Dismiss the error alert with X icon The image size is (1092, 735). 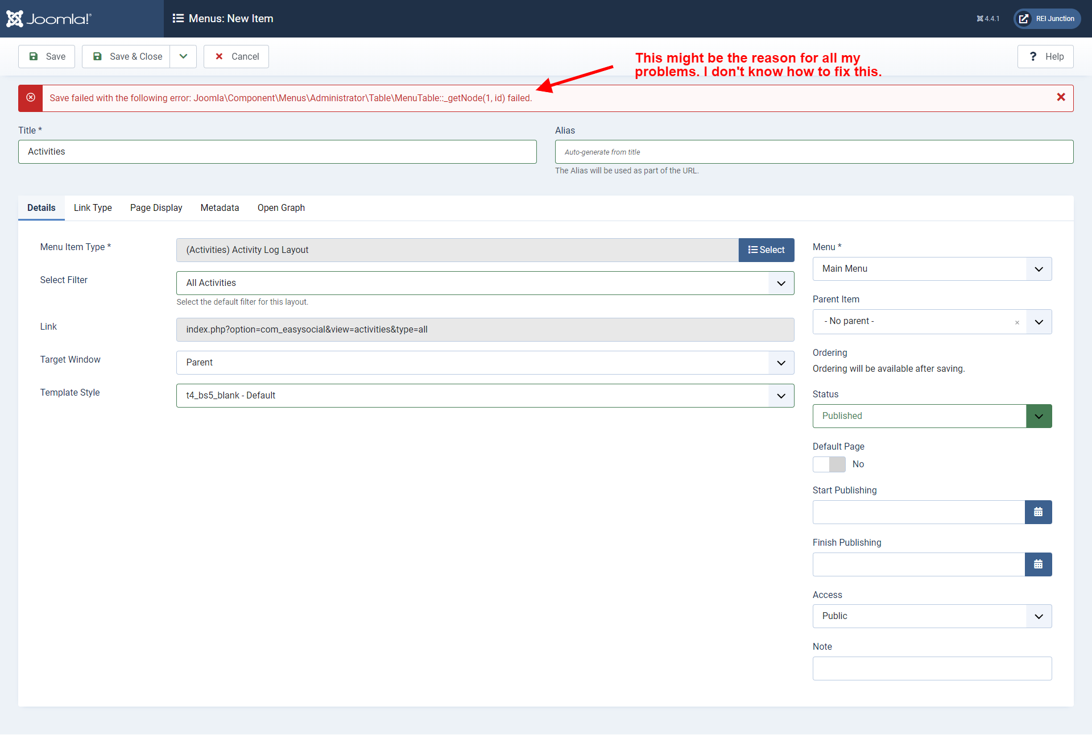tap(1061, 97)
